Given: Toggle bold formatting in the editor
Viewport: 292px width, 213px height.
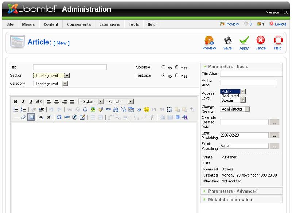Looking at the screenshot, I should click(15, 101).
